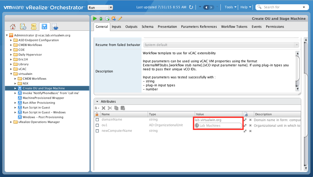Click the expand-arrows icon for newComputerName row

click(245, 131)
